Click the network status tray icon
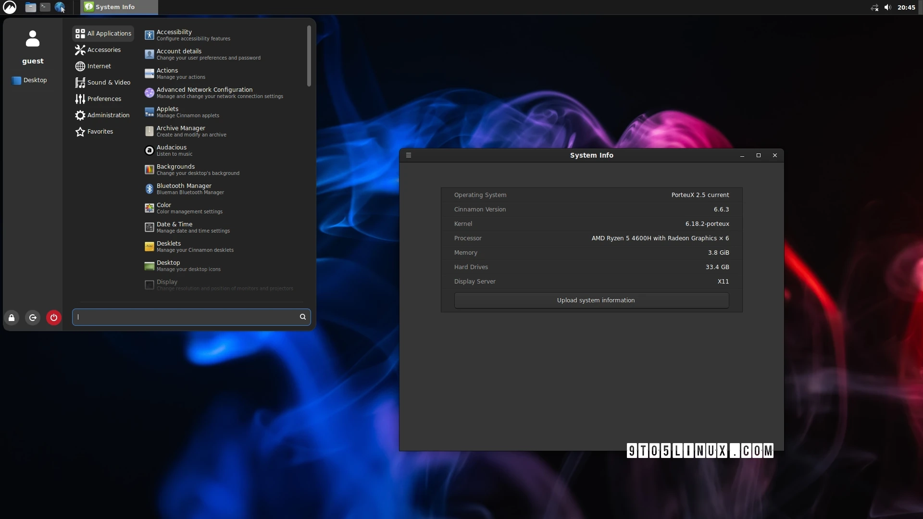The image size is (923, 519). click(874, 7)
